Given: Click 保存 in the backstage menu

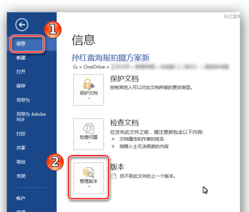Looking at the screenshot, I should coord(21,86).
